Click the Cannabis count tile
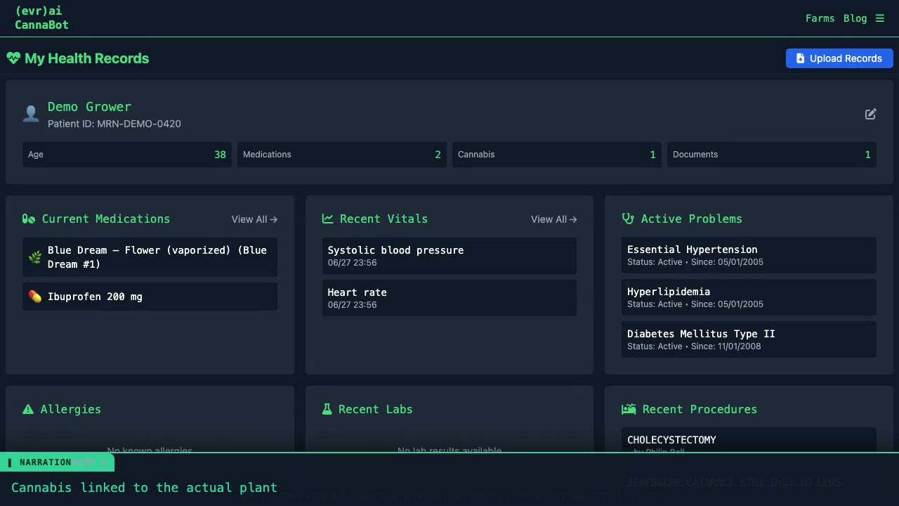Image resolution: width=899 pixels, height=506 pixels. [x=557, y=155]
